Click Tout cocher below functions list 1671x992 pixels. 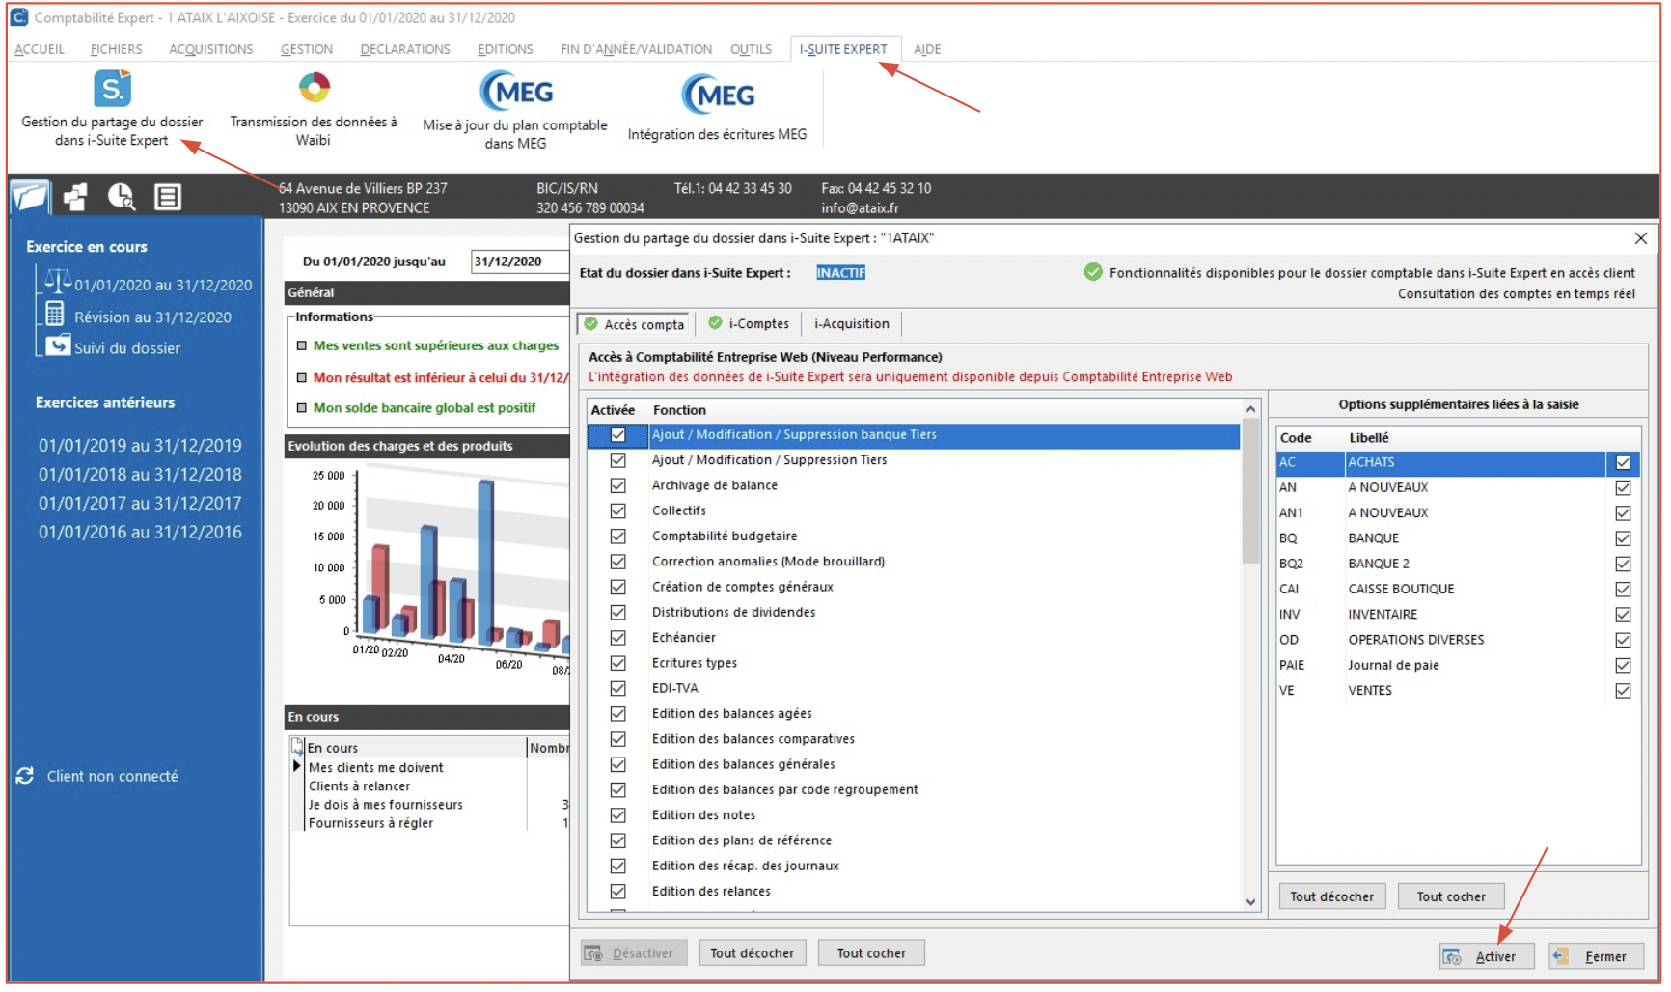(871, 953)
